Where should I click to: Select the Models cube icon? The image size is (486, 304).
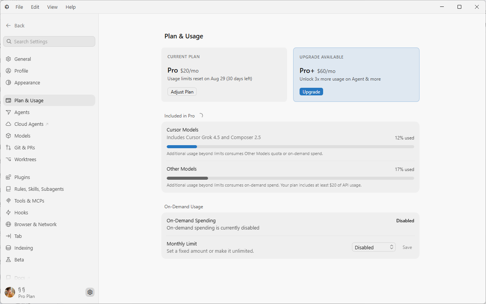(8, 136)
